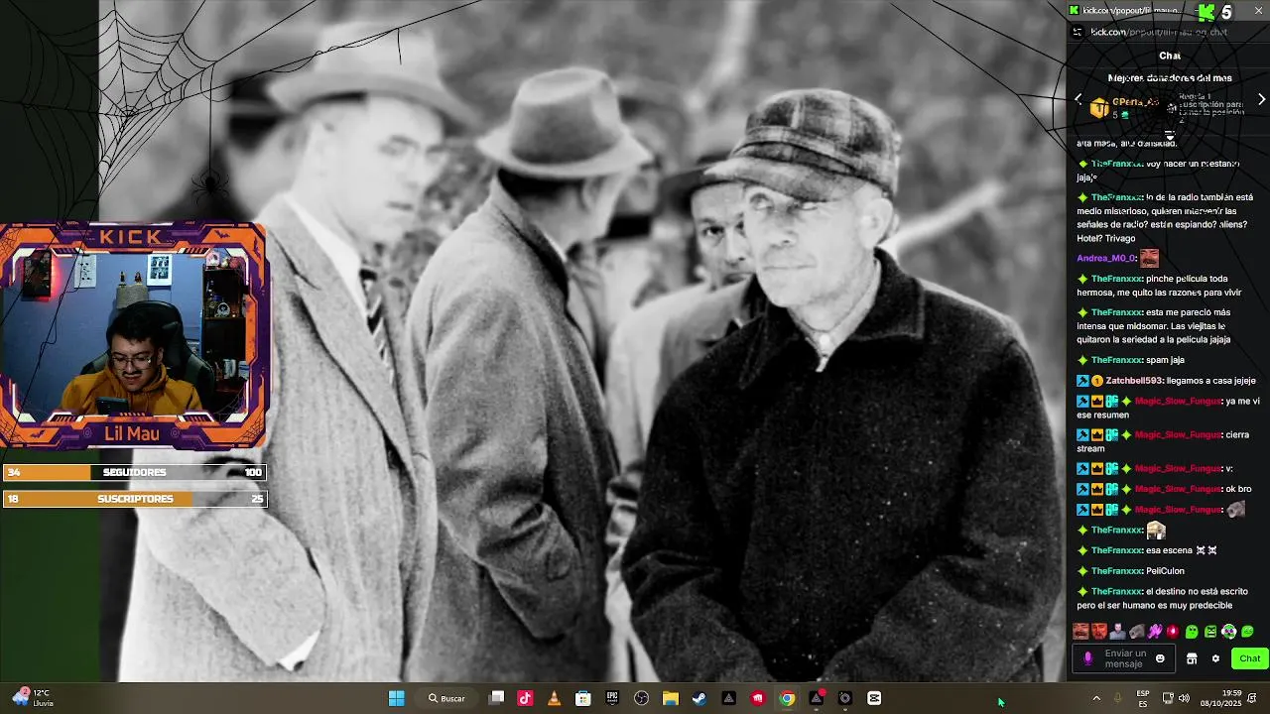
Task: Focus the 'Enviar un mensaje' input field
Action: click(x=1123, y=658)
